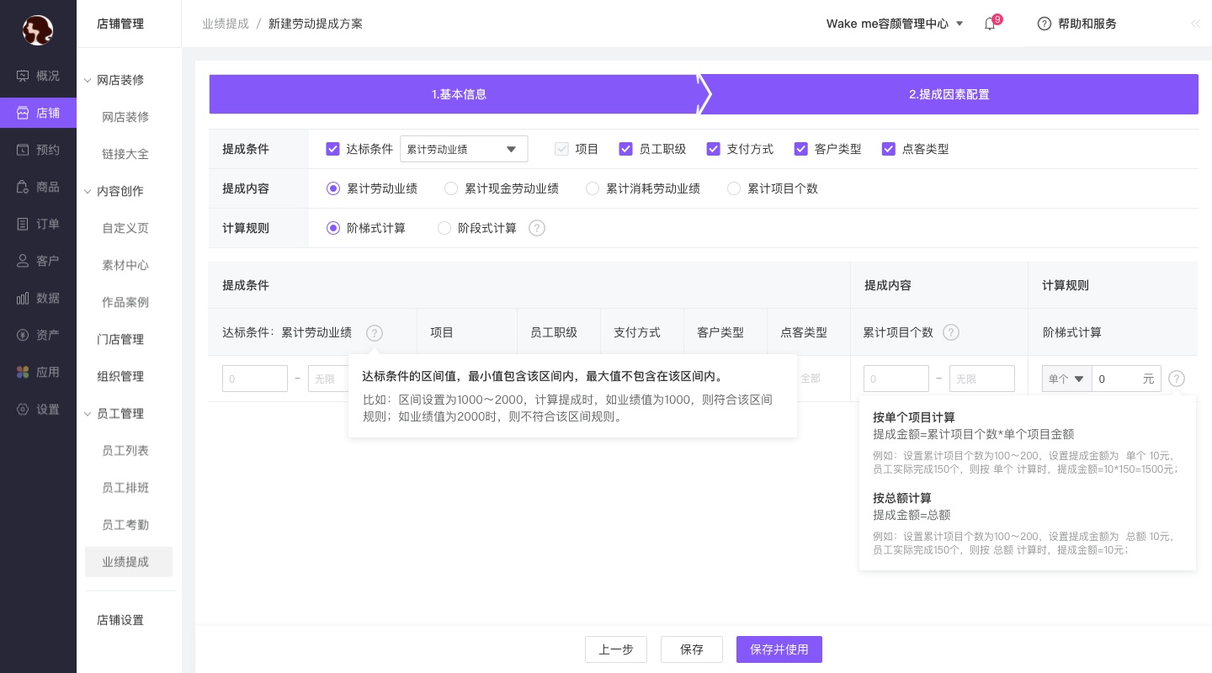Open 自定义页 menu item
1212x673 pixels.
click(x=125, y=228)
